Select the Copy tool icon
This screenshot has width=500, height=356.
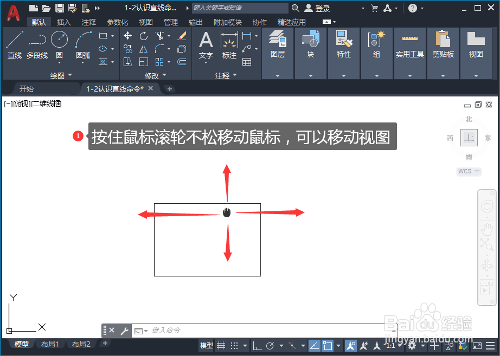(128, 49)
